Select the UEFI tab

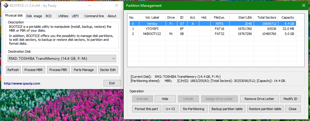(x=75, y=16)
